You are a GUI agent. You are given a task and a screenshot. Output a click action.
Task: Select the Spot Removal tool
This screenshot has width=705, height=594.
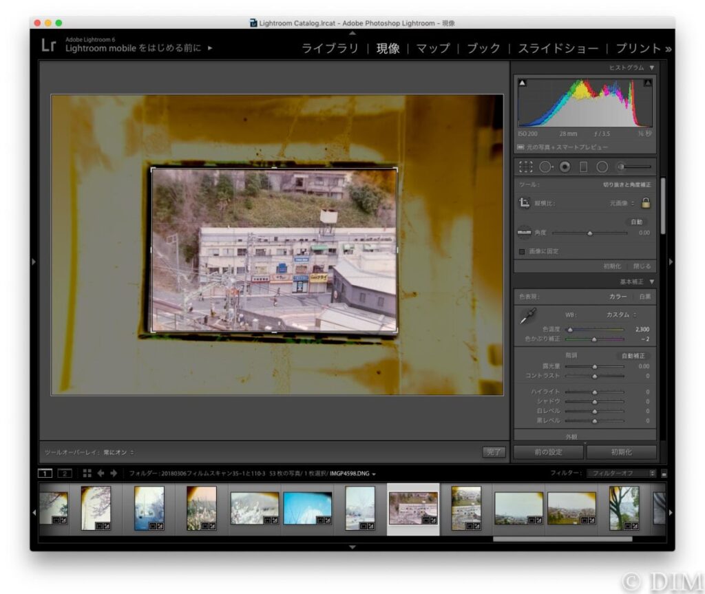(x=545, y=167)
